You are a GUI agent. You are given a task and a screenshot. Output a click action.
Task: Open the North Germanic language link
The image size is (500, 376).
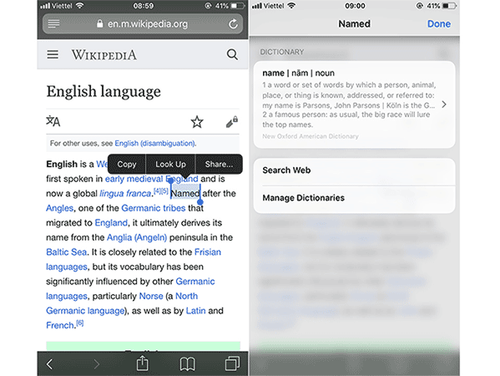85,311
